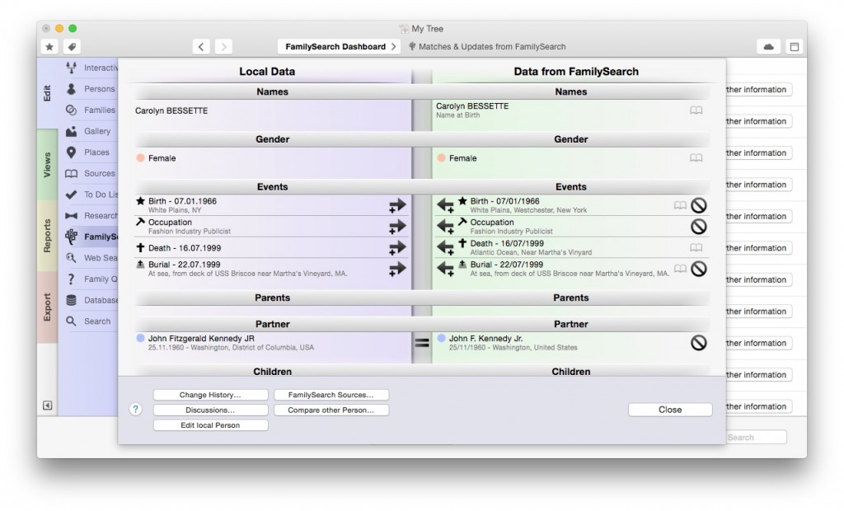The height and width of the screenshot is (511, 844).
Task: Click the prohibit icon on FamilySearch Burial row
Action: tap(699, 269)
